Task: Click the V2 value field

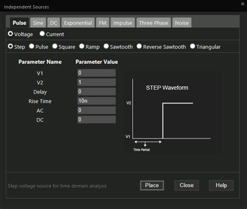Action: (x=96, y=82)
